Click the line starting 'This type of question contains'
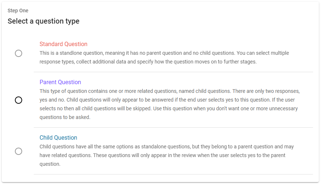Image resolution: width=321 pixels, height=185 pixels. [170, 91]
